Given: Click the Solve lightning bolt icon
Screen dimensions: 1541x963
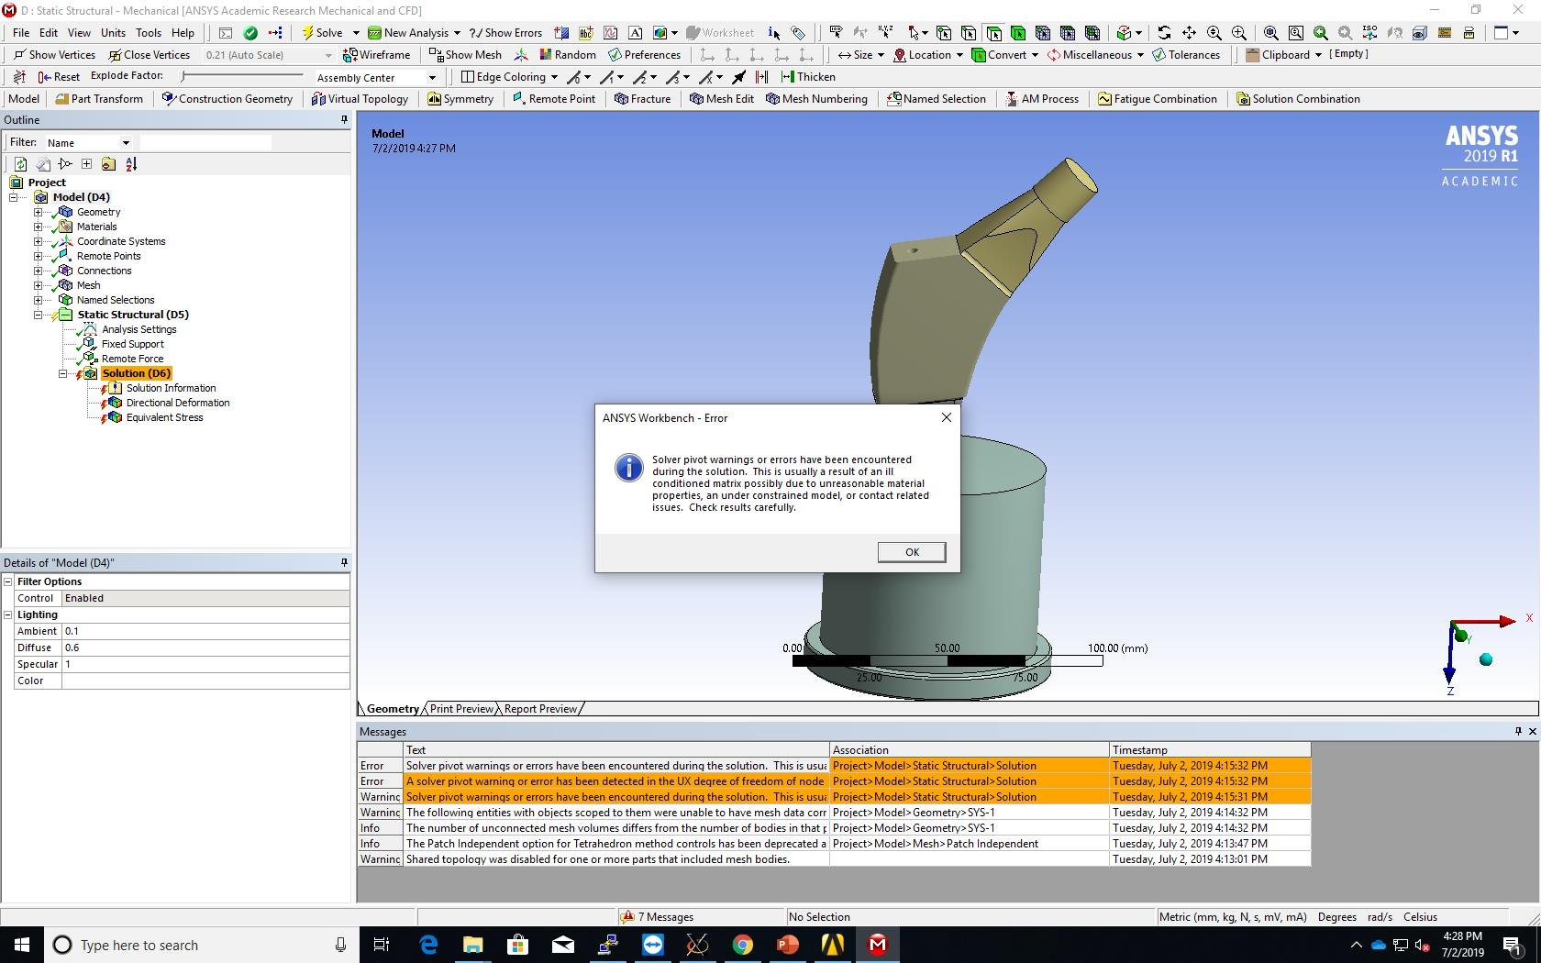Looking at the screenshot, I should point(308,33).
